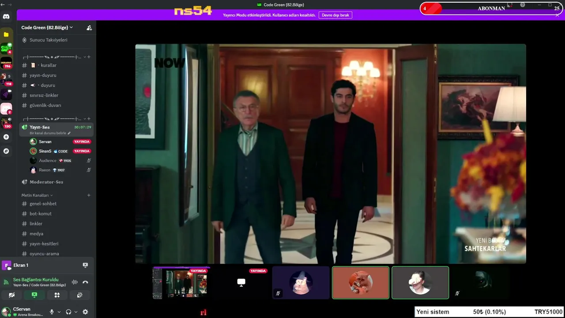The width and height of the screenshot is (565, 318).
Task: Select the second YAYINDA stream tile
Action: point(241,283)
